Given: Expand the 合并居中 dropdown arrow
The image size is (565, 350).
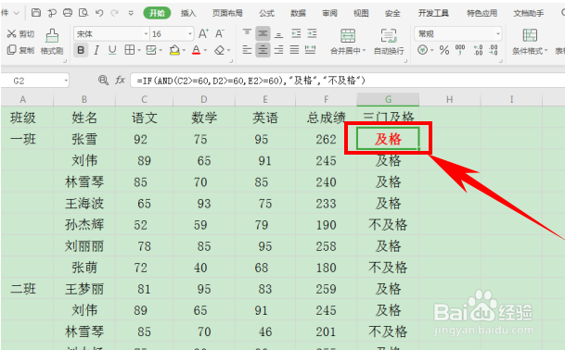Looking at the screenshot, I should click(364, 50).
